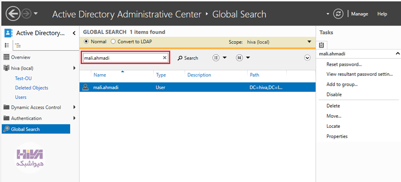Click the save queries disk icon
The width and height of the screenshot is (401, 182).
pyautogui.click(x=240, y=58)
